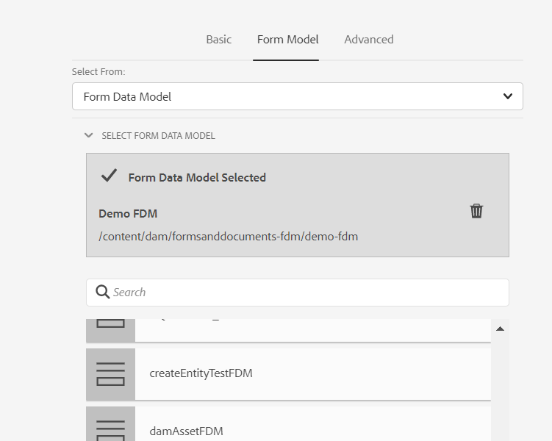The height and width of the screenshot is (441, 552).
Task: Click the model list scrollbar track
Action: (x=500, y=390)
